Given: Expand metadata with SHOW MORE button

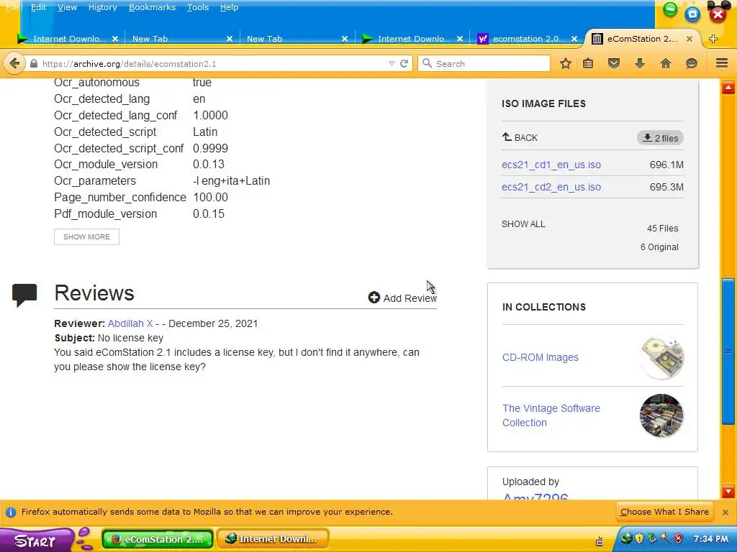Looking at the screenshot, I should pos(86,236).
